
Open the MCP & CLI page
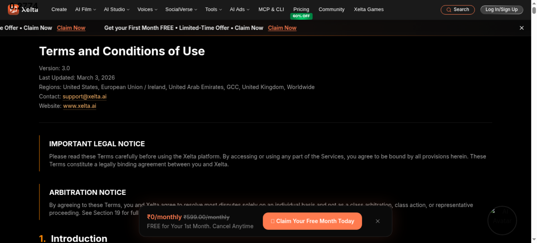tap(271, 9)
